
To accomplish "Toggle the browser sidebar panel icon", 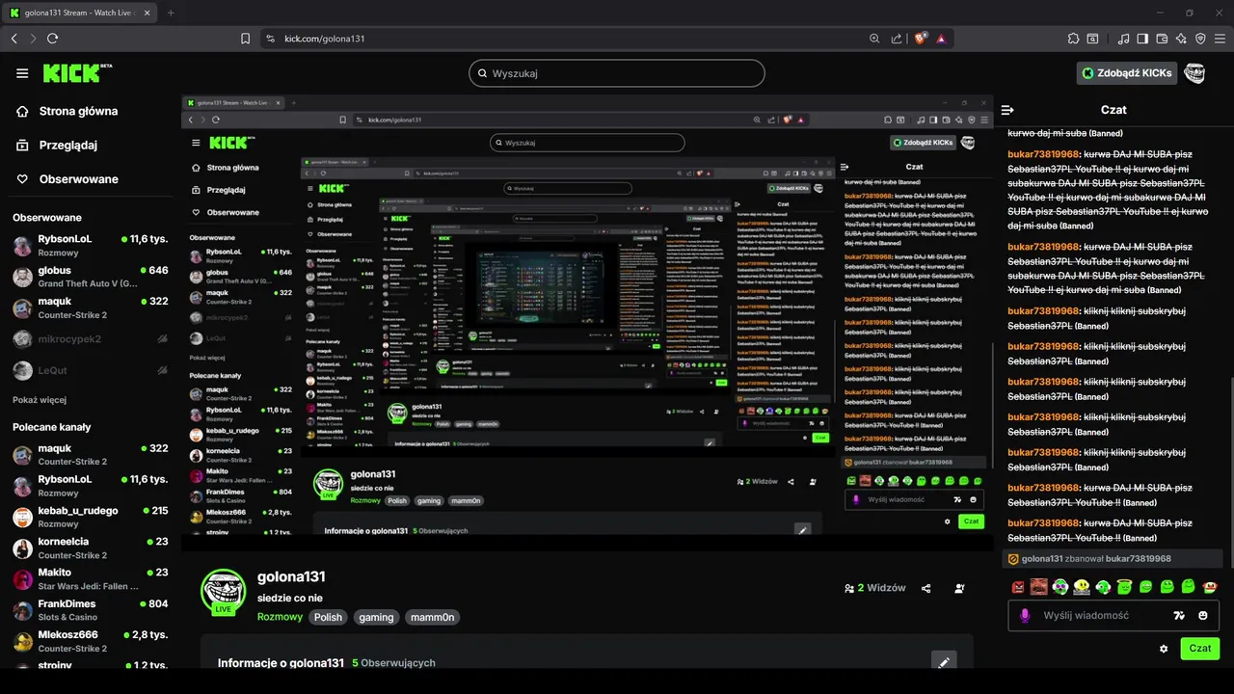I will [x=1142, y=39].
